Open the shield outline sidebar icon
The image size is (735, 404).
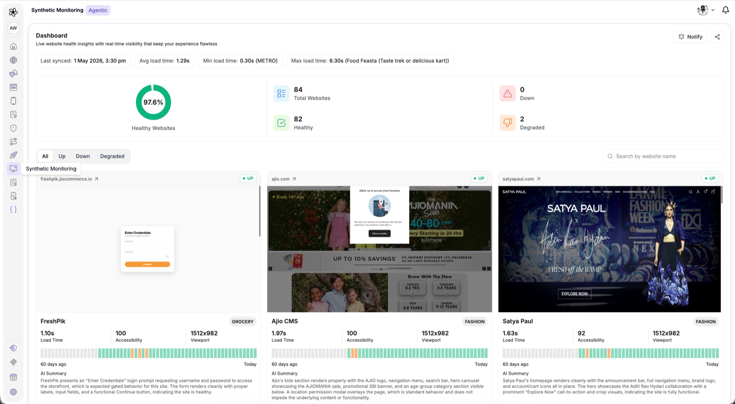pyautogui.click(x=13, y=128)
